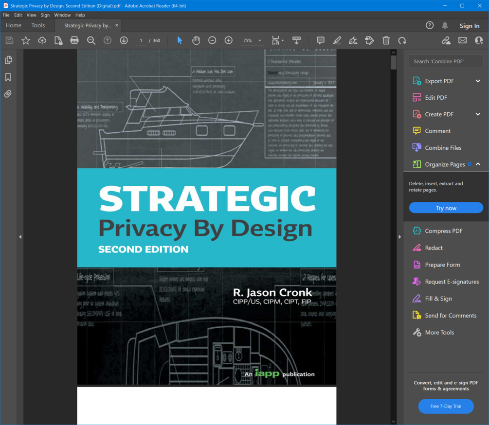Click the vertical scrollbar thumb

tap(394, 63)
